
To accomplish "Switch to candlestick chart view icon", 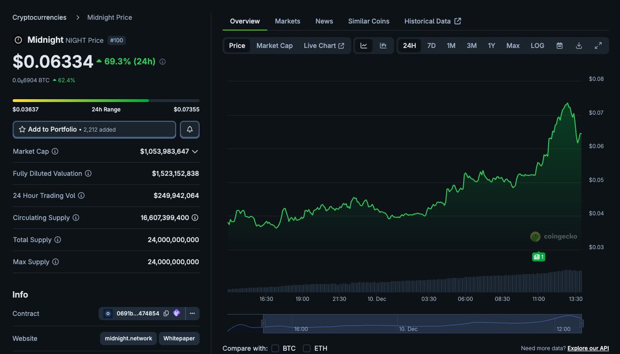I will (x=383, y=45).
